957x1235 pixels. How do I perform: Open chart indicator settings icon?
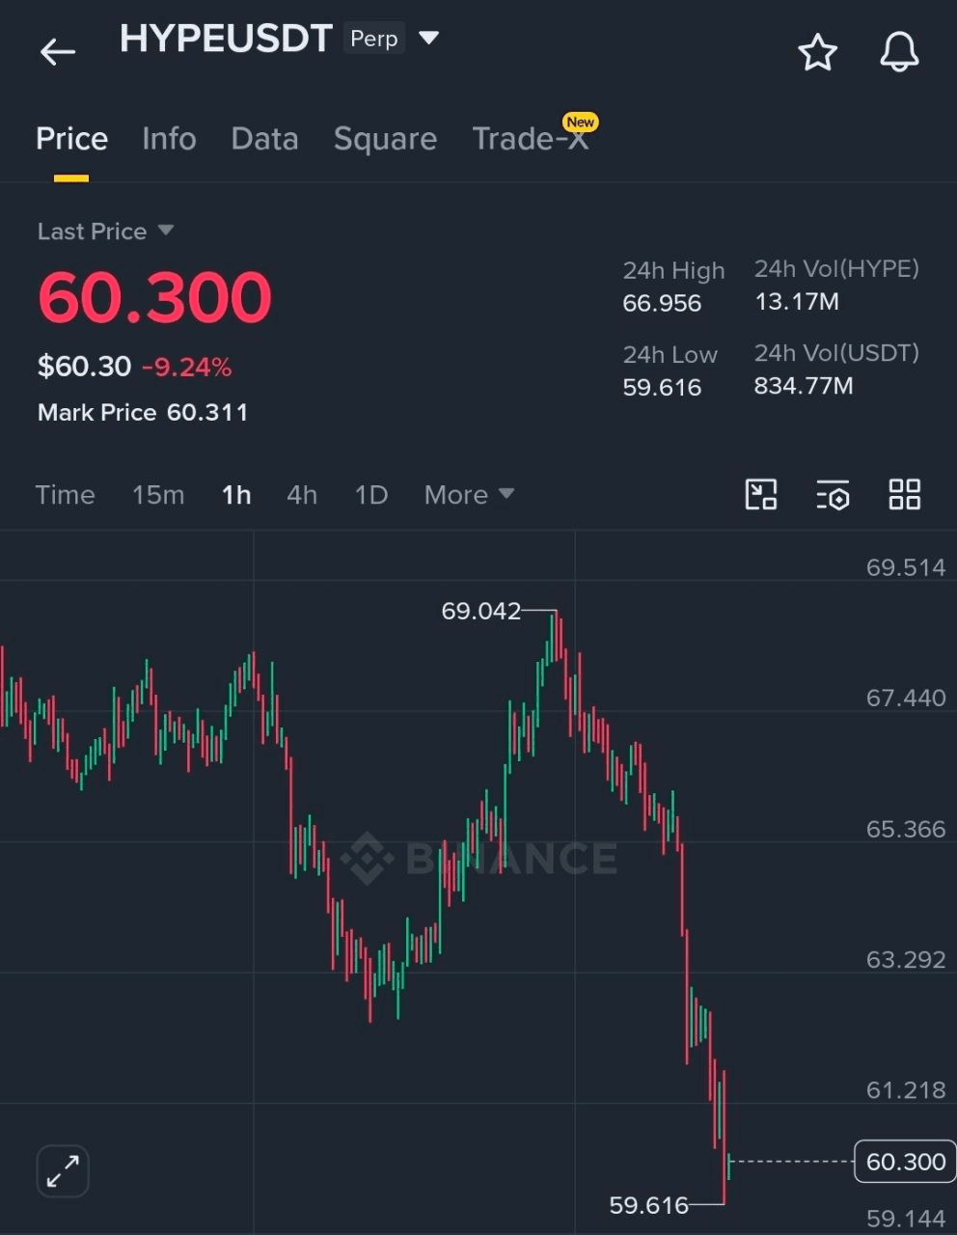(x=833, y=495)
